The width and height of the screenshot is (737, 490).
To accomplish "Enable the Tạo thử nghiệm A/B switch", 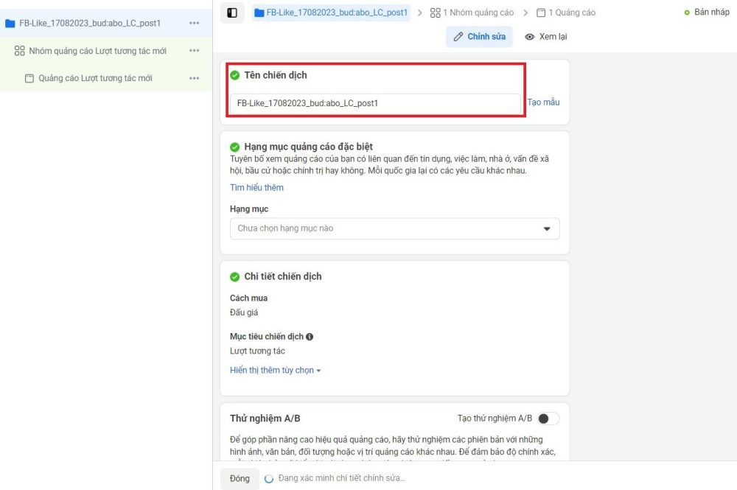I will (x=548, y=419).
